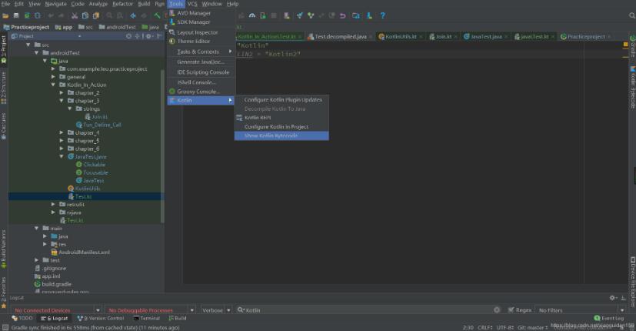Click the blue question mark help icon
636x331 pixels.
tap(382, 15)
